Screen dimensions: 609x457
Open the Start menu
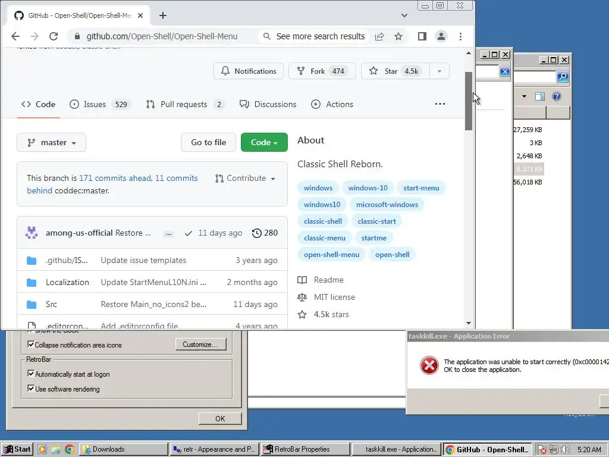[17, 449]
